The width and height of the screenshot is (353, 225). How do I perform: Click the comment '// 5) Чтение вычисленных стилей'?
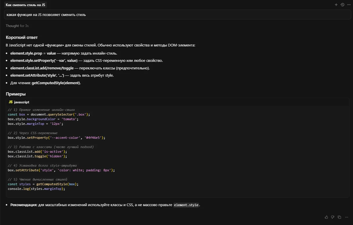[x=38, y=179]
